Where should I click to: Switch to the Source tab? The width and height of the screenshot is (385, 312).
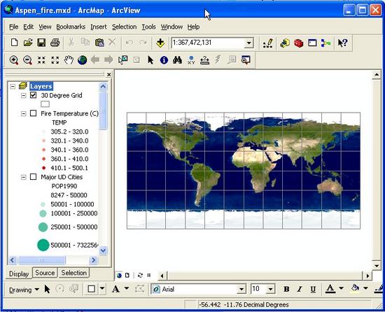point(45,273)
